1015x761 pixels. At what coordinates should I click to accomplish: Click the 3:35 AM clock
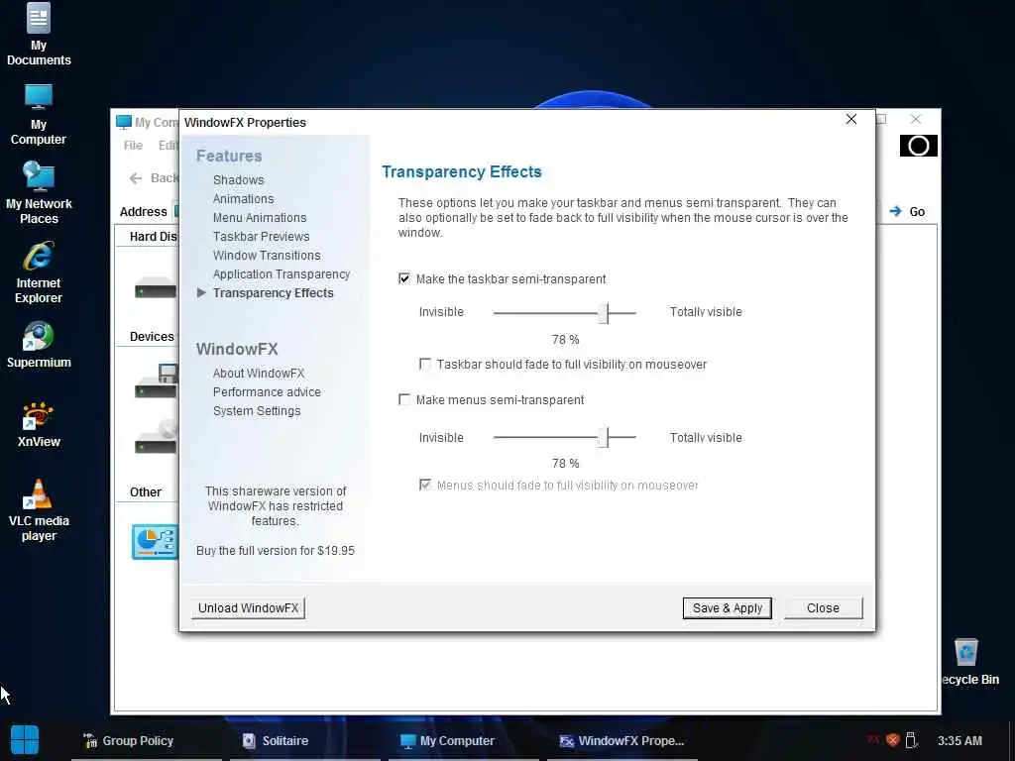[959, 741]
